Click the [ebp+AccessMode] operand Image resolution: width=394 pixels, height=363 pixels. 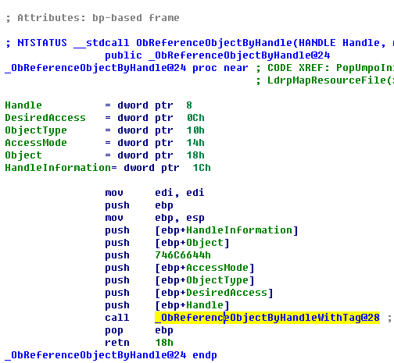pyautogui.click(x=205, y=268)
